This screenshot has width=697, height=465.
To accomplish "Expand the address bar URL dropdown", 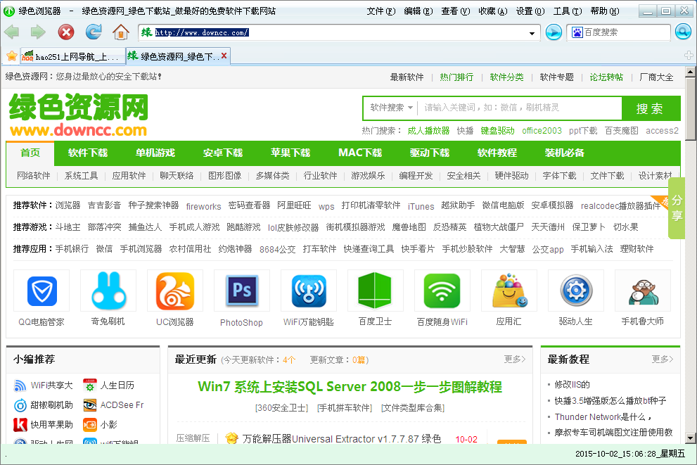I will (x=532, y=33).
